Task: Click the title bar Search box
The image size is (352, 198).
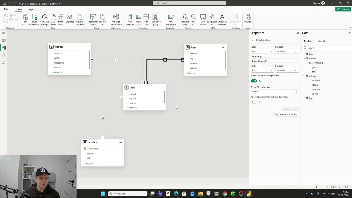Action: coord(189,3)
